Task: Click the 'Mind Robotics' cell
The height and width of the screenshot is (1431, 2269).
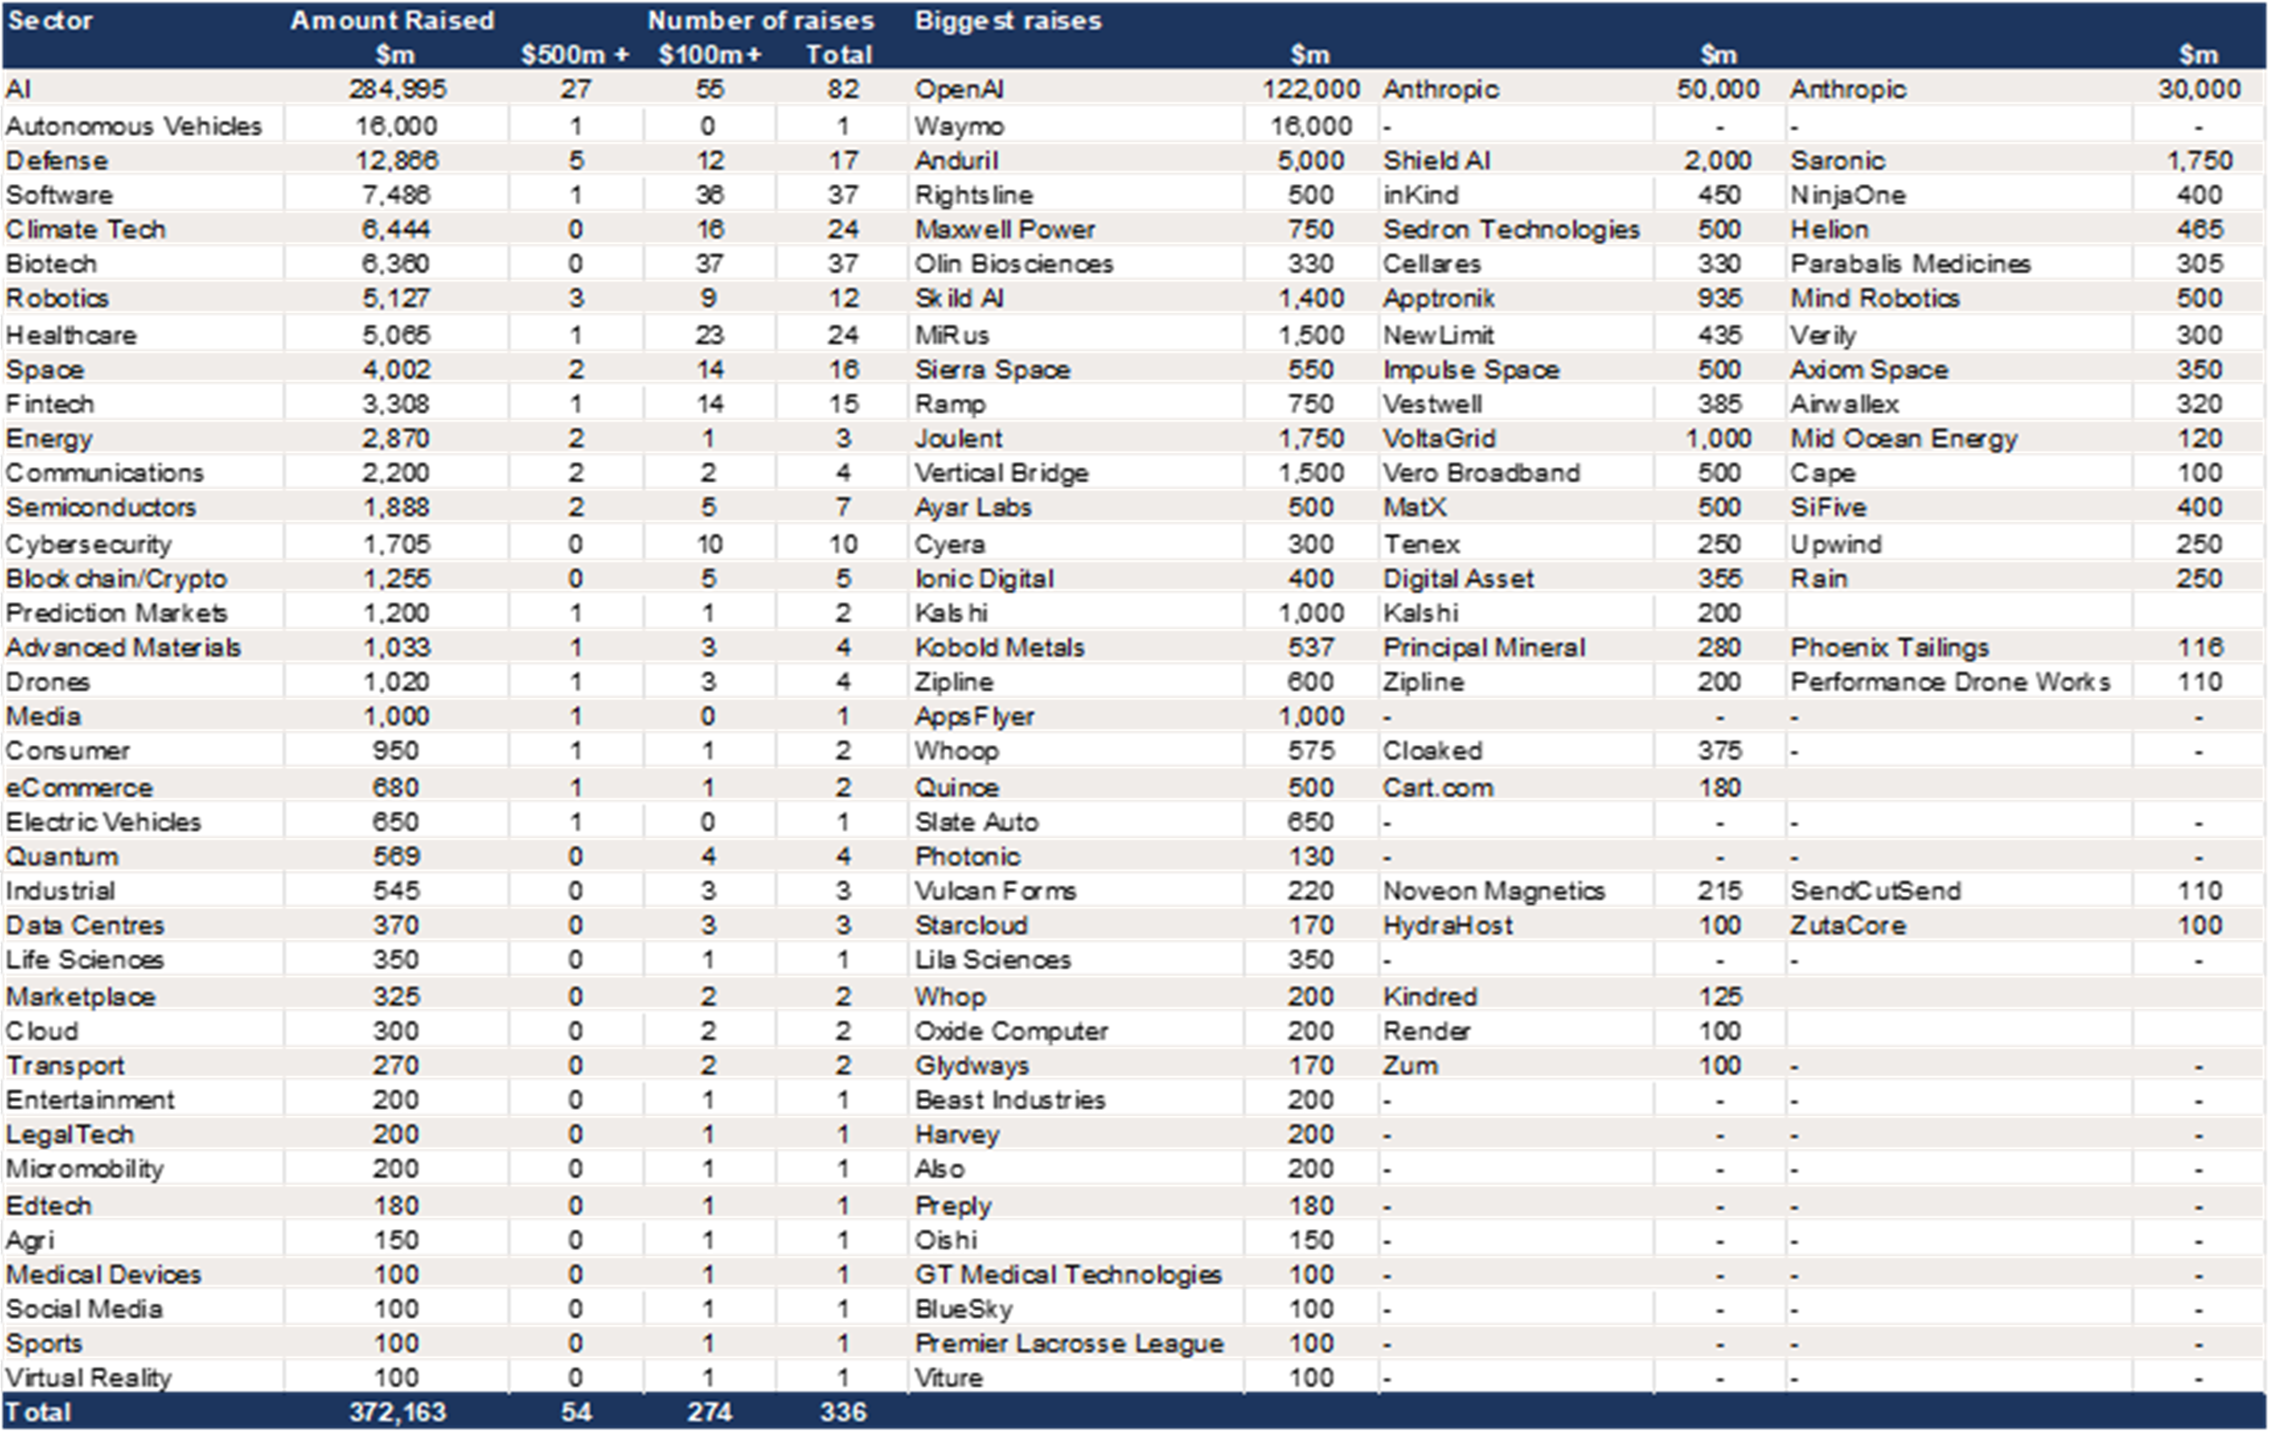Action: pyautogui.click(x=1875, y=299)
